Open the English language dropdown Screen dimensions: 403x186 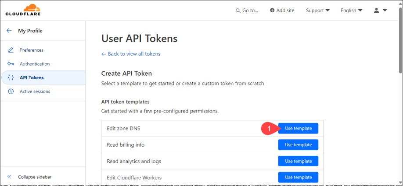(351, 11)
